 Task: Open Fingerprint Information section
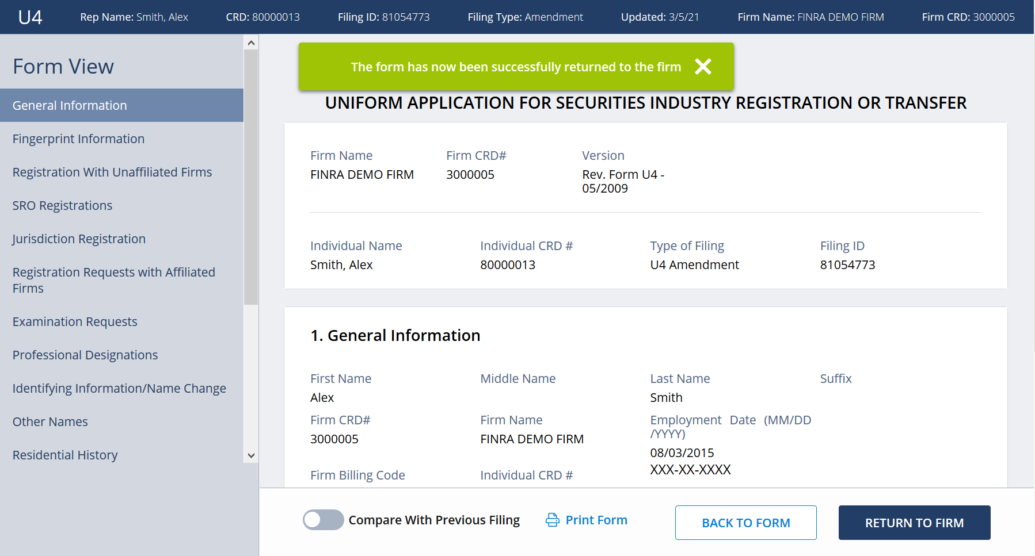tap(78, 139)
